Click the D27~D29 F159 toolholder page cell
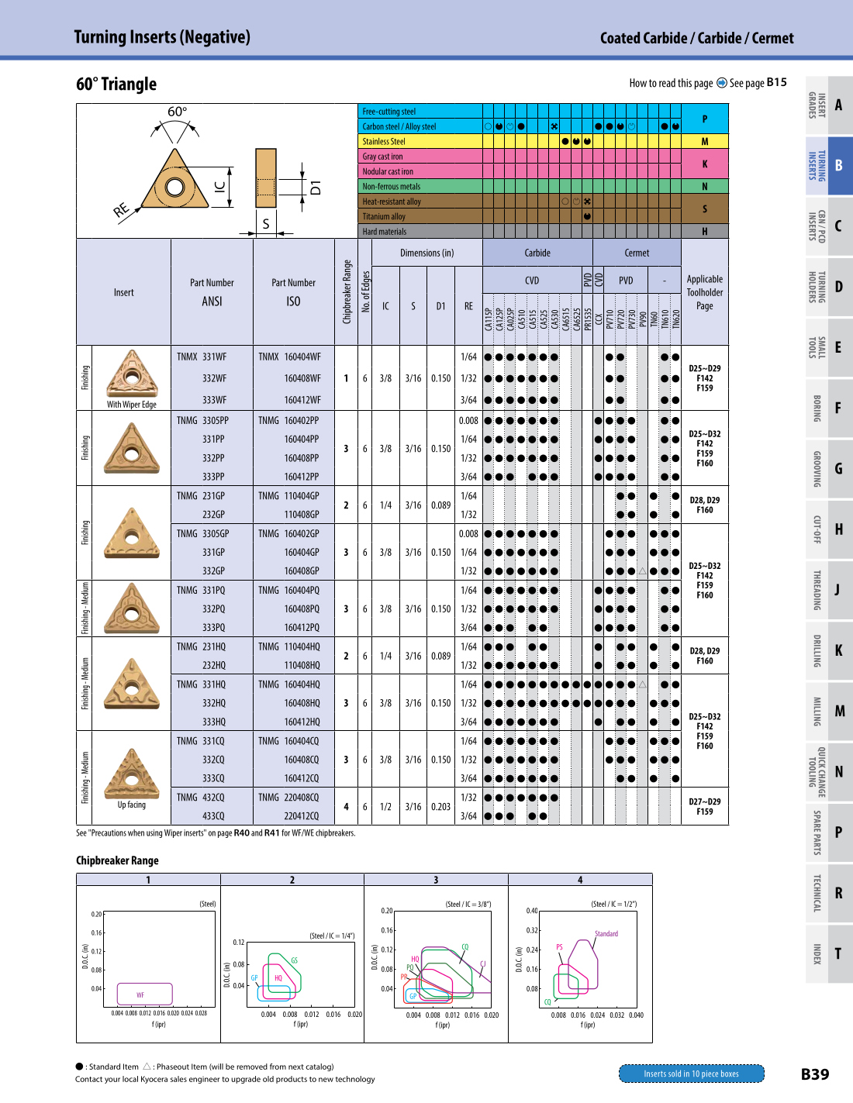 pyautogui.click(x=705, y=806)
